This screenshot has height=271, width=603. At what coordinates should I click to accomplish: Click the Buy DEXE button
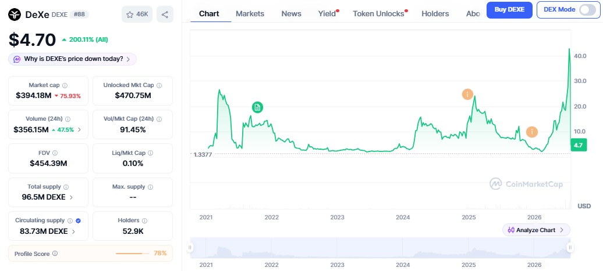point(509,10)
